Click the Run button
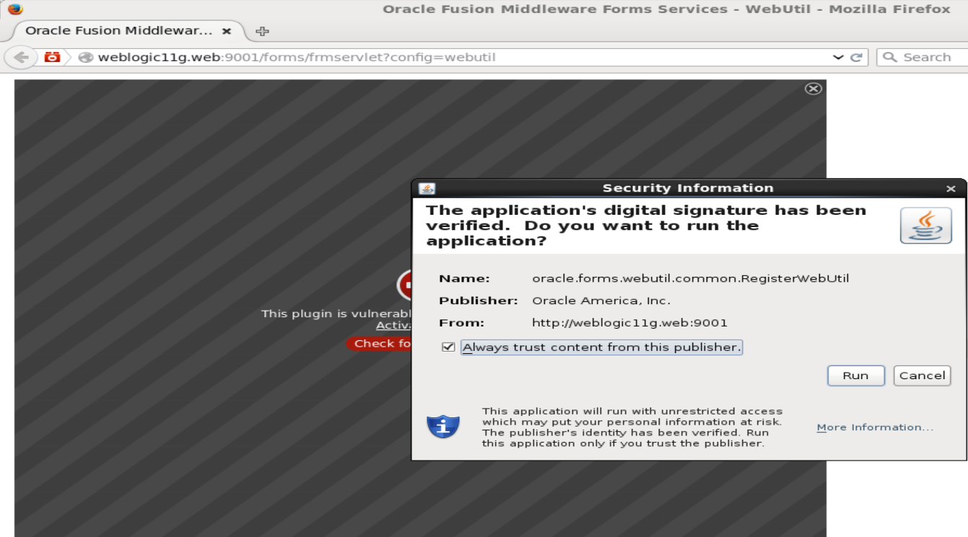Screen dimensions: 968x537 point(856,376)
